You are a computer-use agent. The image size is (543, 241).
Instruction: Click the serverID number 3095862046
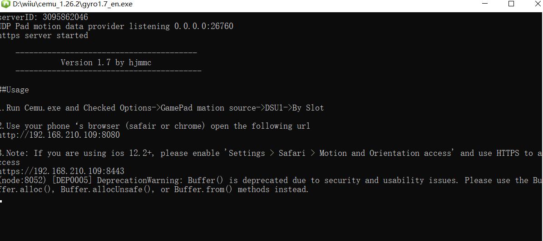pos(65,17)
